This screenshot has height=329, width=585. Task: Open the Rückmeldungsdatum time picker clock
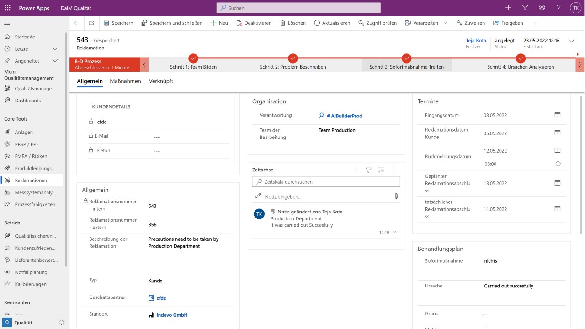point(558,164)
